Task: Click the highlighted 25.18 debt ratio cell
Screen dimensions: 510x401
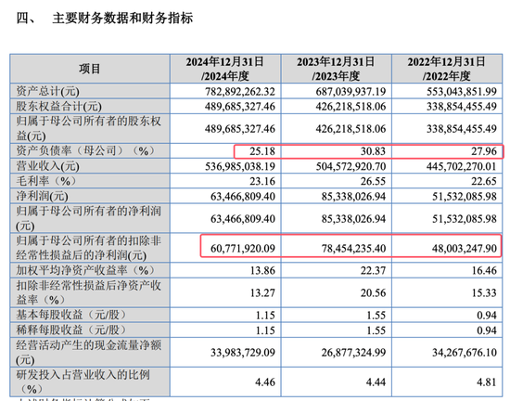Action: tap(262, 151)
